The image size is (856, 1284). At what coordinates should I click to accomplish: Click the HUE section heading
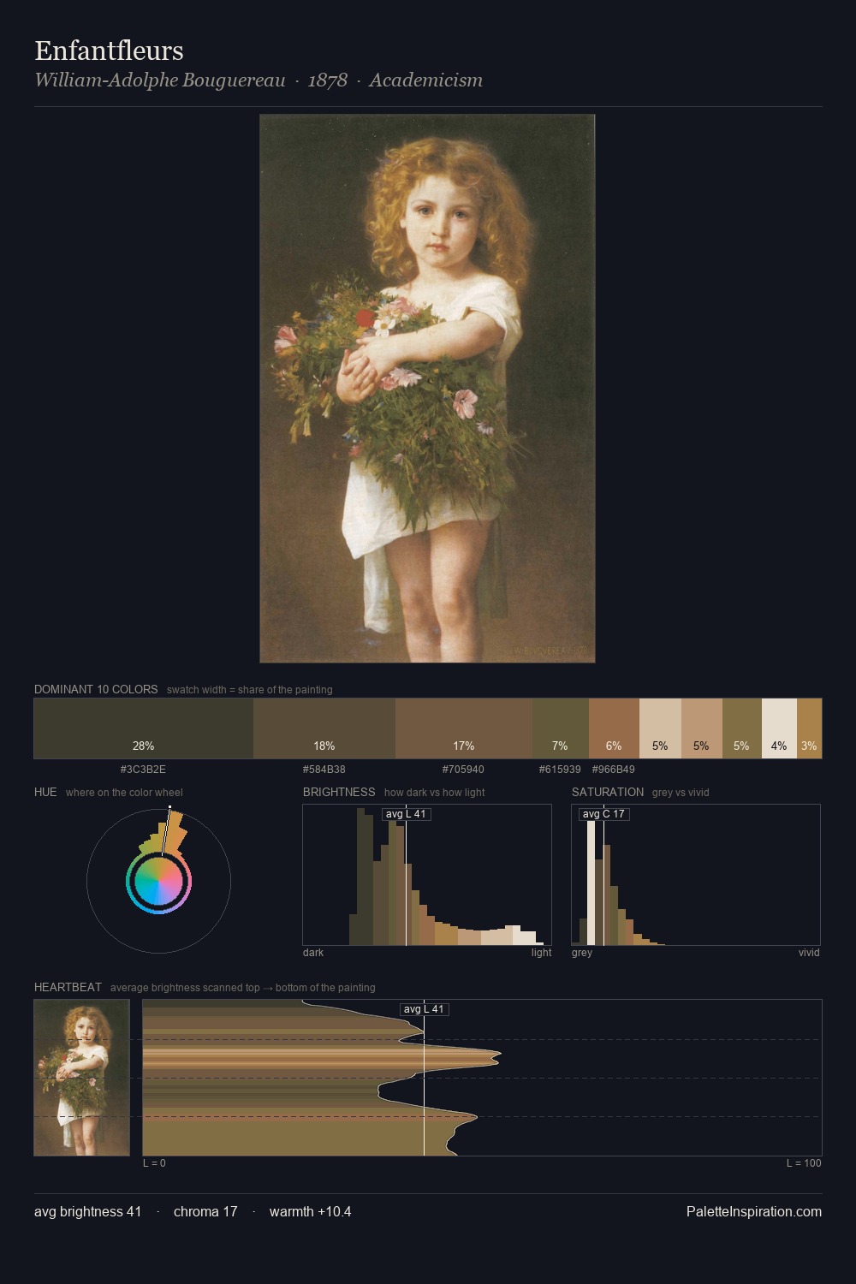click(45, 792)
